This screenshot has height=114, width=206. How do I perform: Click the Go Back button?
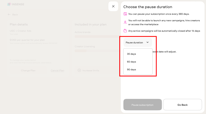(x=182, y=105)
